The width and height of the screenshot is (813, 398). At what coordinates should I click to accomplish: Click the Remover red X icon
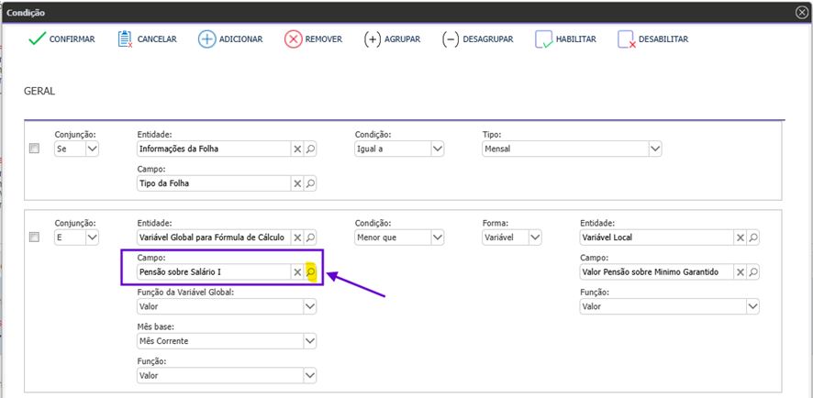pos(293,39)
